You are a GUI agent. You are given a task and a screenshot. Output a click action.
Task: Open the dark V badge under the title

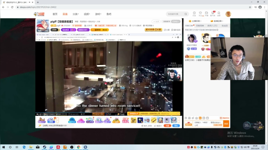pos(55,30)
